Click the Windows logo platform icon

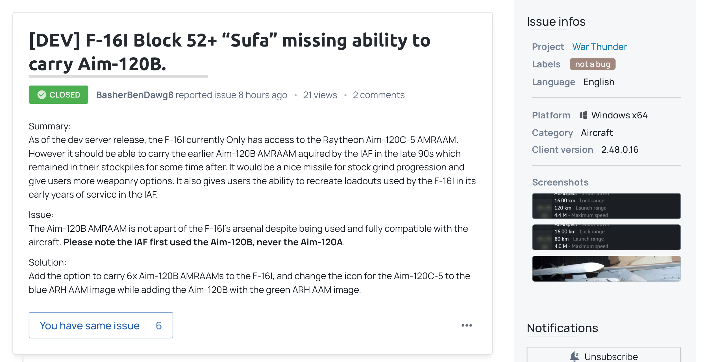(583, 115)
